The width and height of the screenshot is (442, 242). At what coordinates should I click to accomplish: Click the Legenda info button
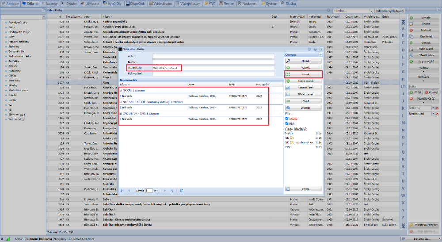tap(305, 108)
